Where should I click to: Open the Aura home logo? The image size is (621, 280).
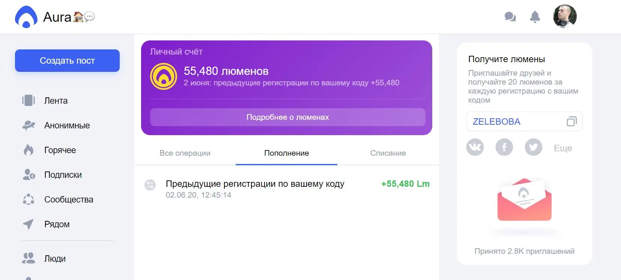[x=26, y=17]
